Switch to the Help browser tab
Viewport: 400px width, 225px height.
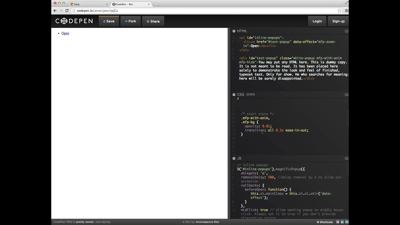click(88, 4)
